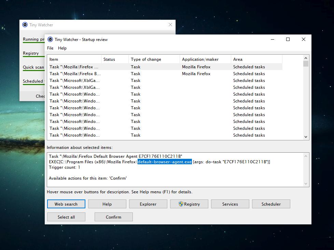Click the info box scroll up arrow
Image resolution: width=334 pixels, height=250 pixels.
[306, 156]
